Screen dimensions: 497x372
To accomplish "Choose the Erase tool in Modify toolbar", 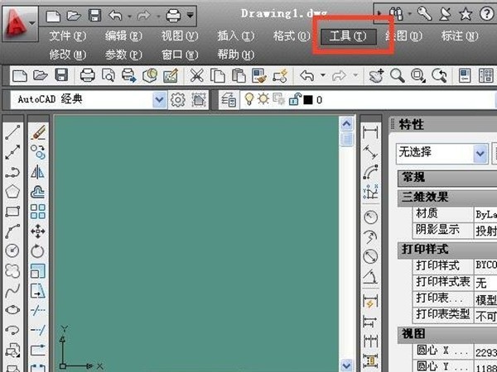I will coord(38,132).
